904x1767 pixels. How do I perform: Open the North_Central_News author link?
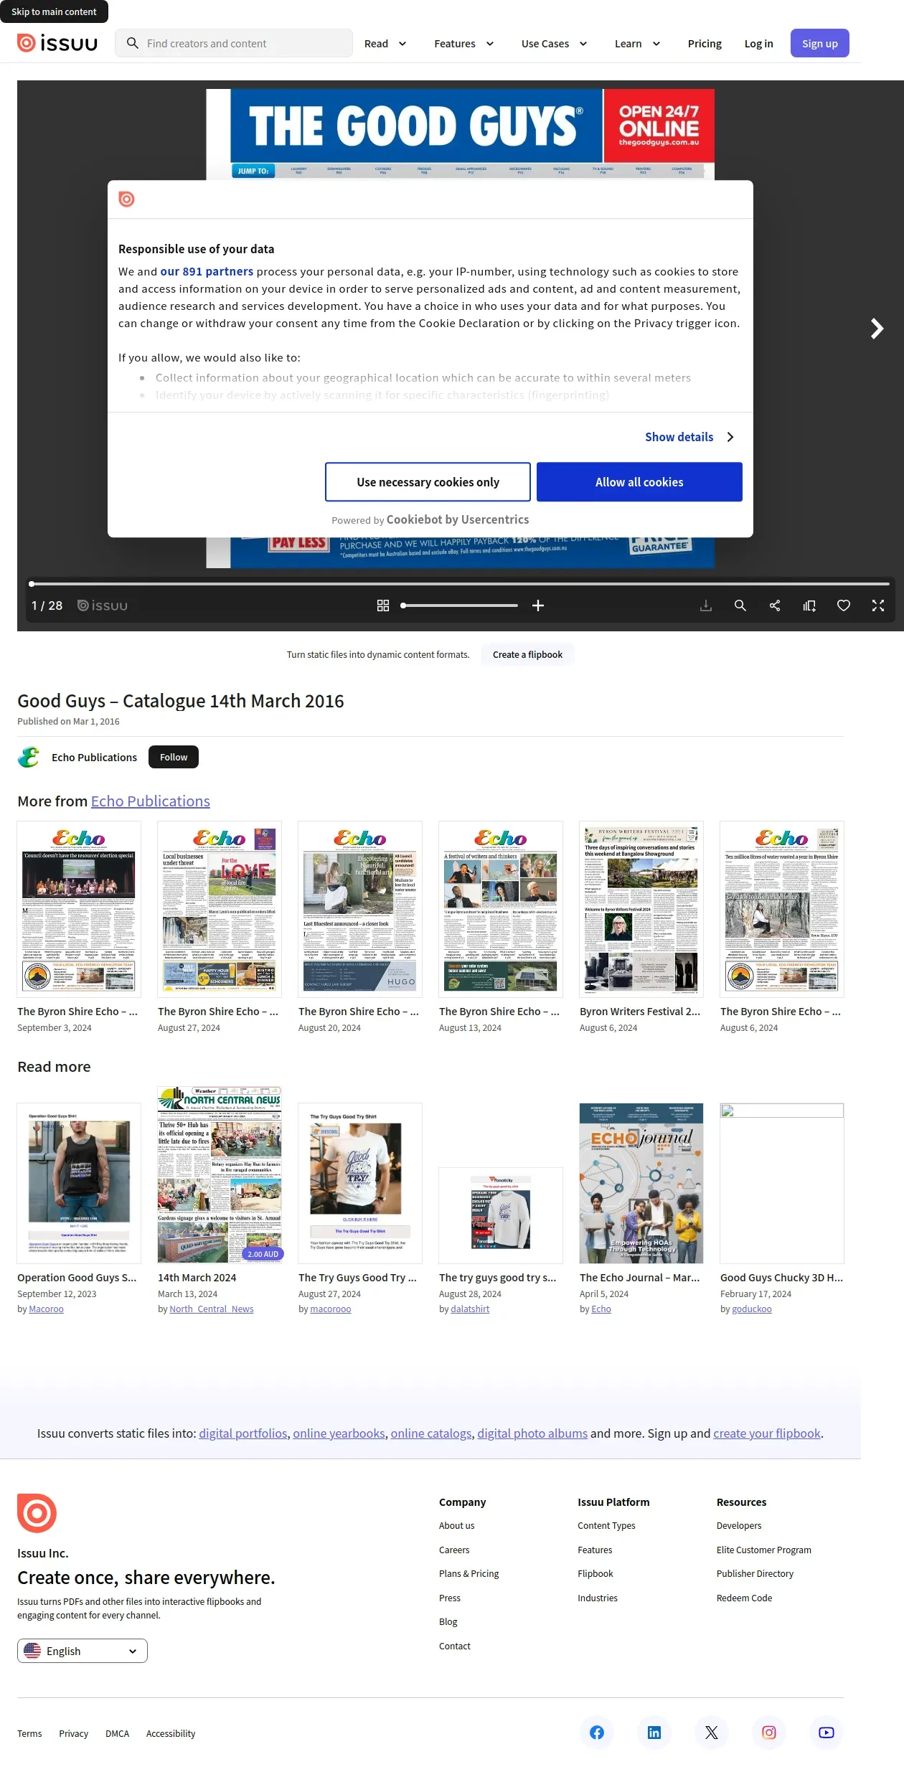pyautogui.click(x=212, y=1309)
